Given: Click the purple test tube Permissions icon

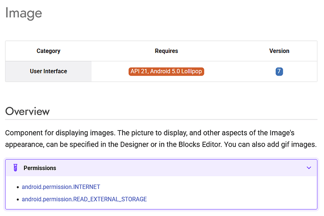Looking at the screenshot, I should (x=15, y=168).
